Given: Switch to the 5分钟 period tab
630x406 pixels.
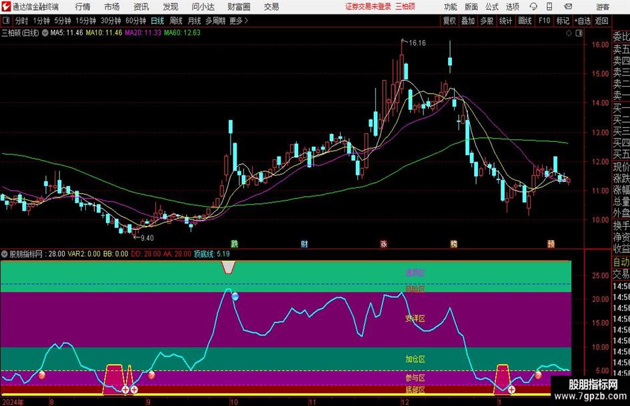Looking at the screenshot, I should [x=63, y=21].
